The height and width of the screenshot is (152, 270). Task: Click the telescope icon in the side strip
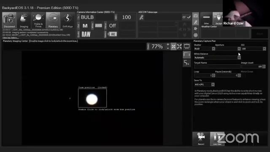click(x=196, y=22)
